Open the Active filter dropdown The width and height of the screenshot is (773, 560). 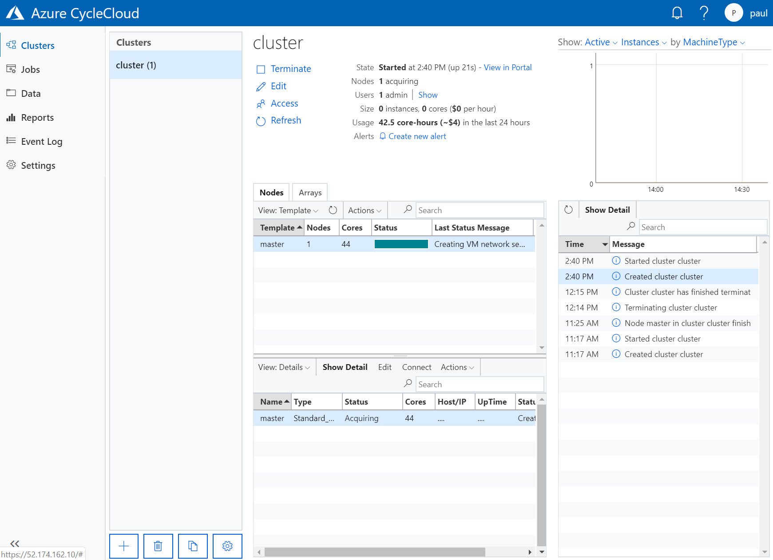coord(601,42)
